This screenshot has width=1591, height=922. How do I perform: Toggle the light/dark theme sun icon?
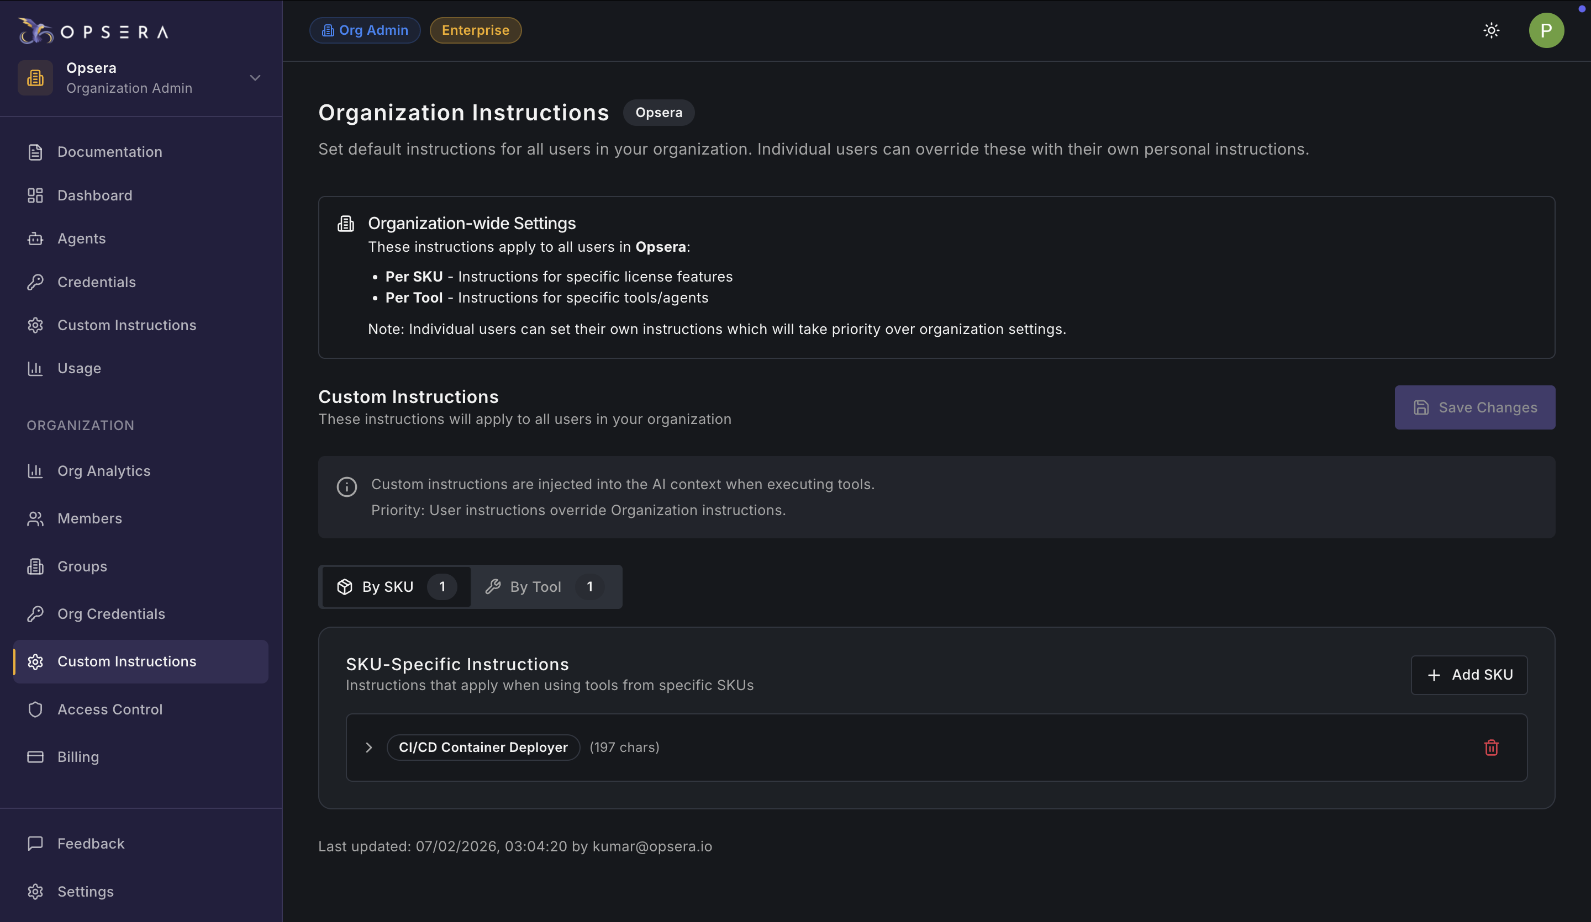click(x=1490, y=30)
